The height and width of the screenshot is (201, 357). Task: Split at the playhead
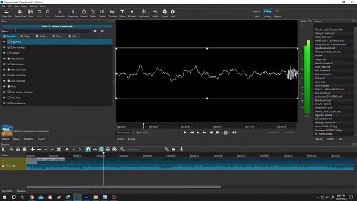coord(59,149)
